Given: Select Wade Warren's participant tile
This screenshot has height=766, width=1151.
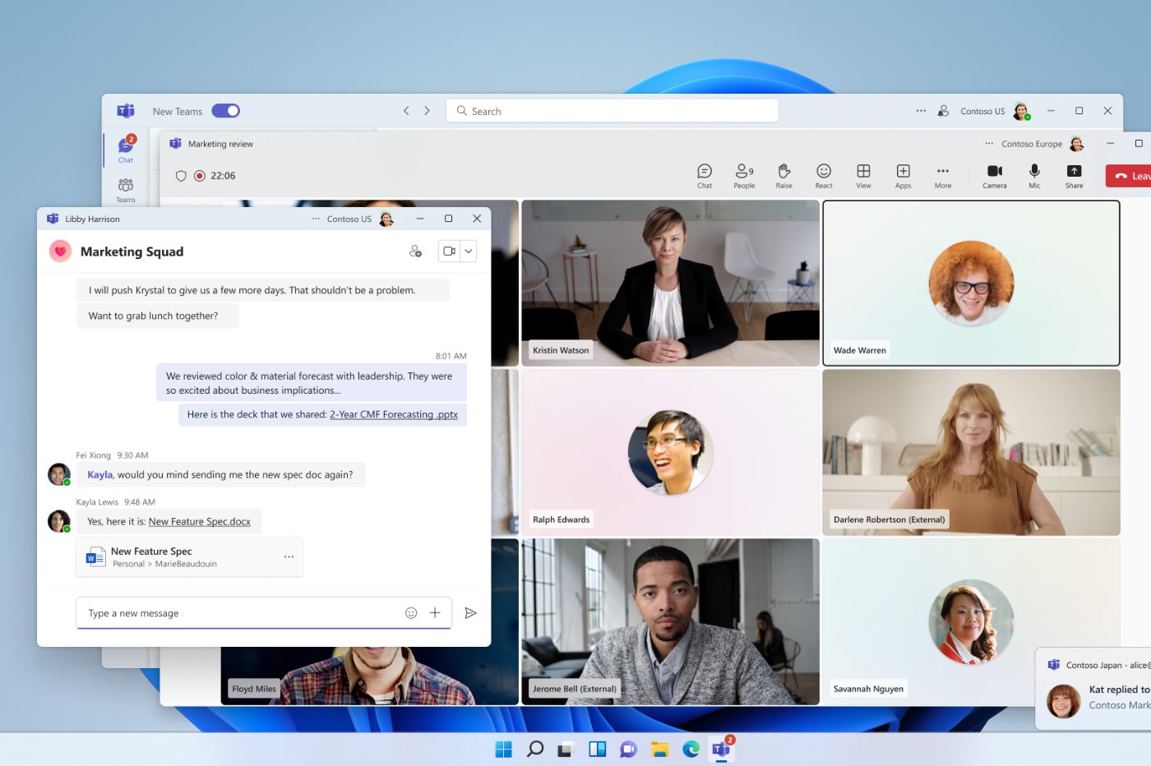Looking at the screenshot, I should point(971,283).
